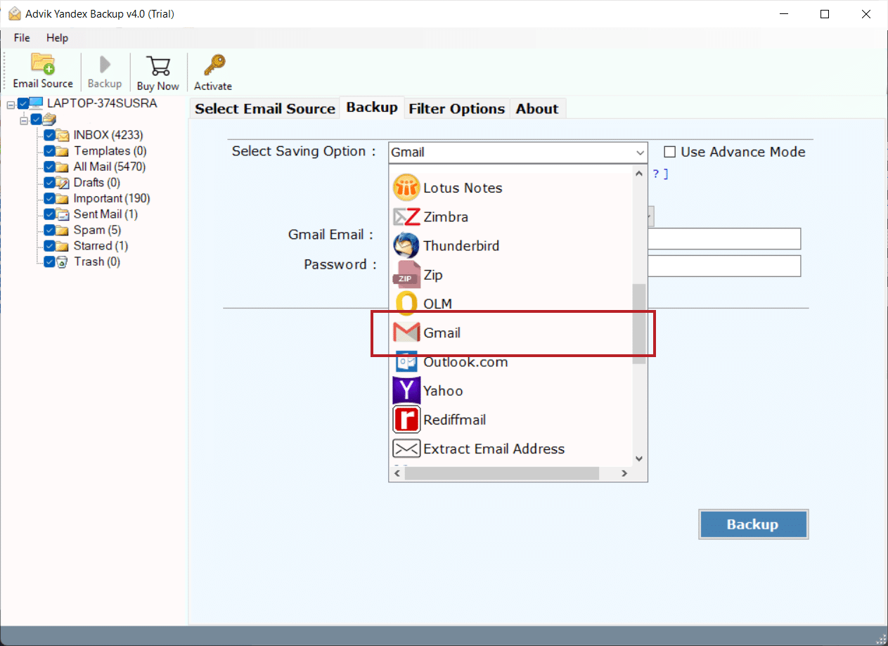888x646 pixels.
Task: Switch to the Backup tab
Action: pyautogui.click(x=372, y=108)
